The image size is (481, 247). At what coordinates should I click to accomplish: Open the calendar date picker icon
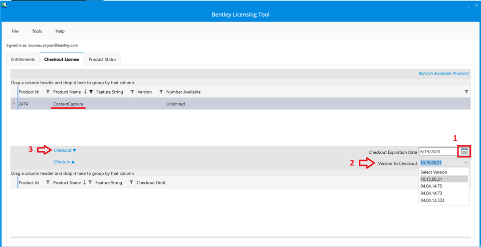(x=464, y=151)
